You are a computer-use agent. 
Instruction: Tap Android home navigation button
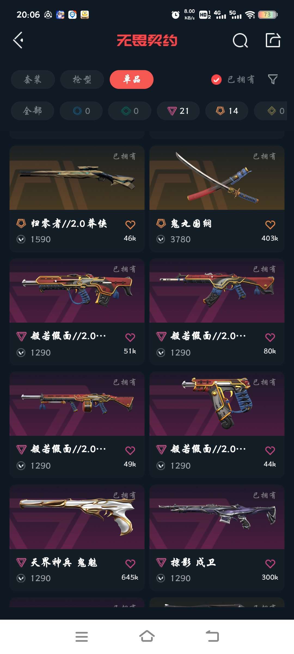pyautogui.click(x=147, y=637)
